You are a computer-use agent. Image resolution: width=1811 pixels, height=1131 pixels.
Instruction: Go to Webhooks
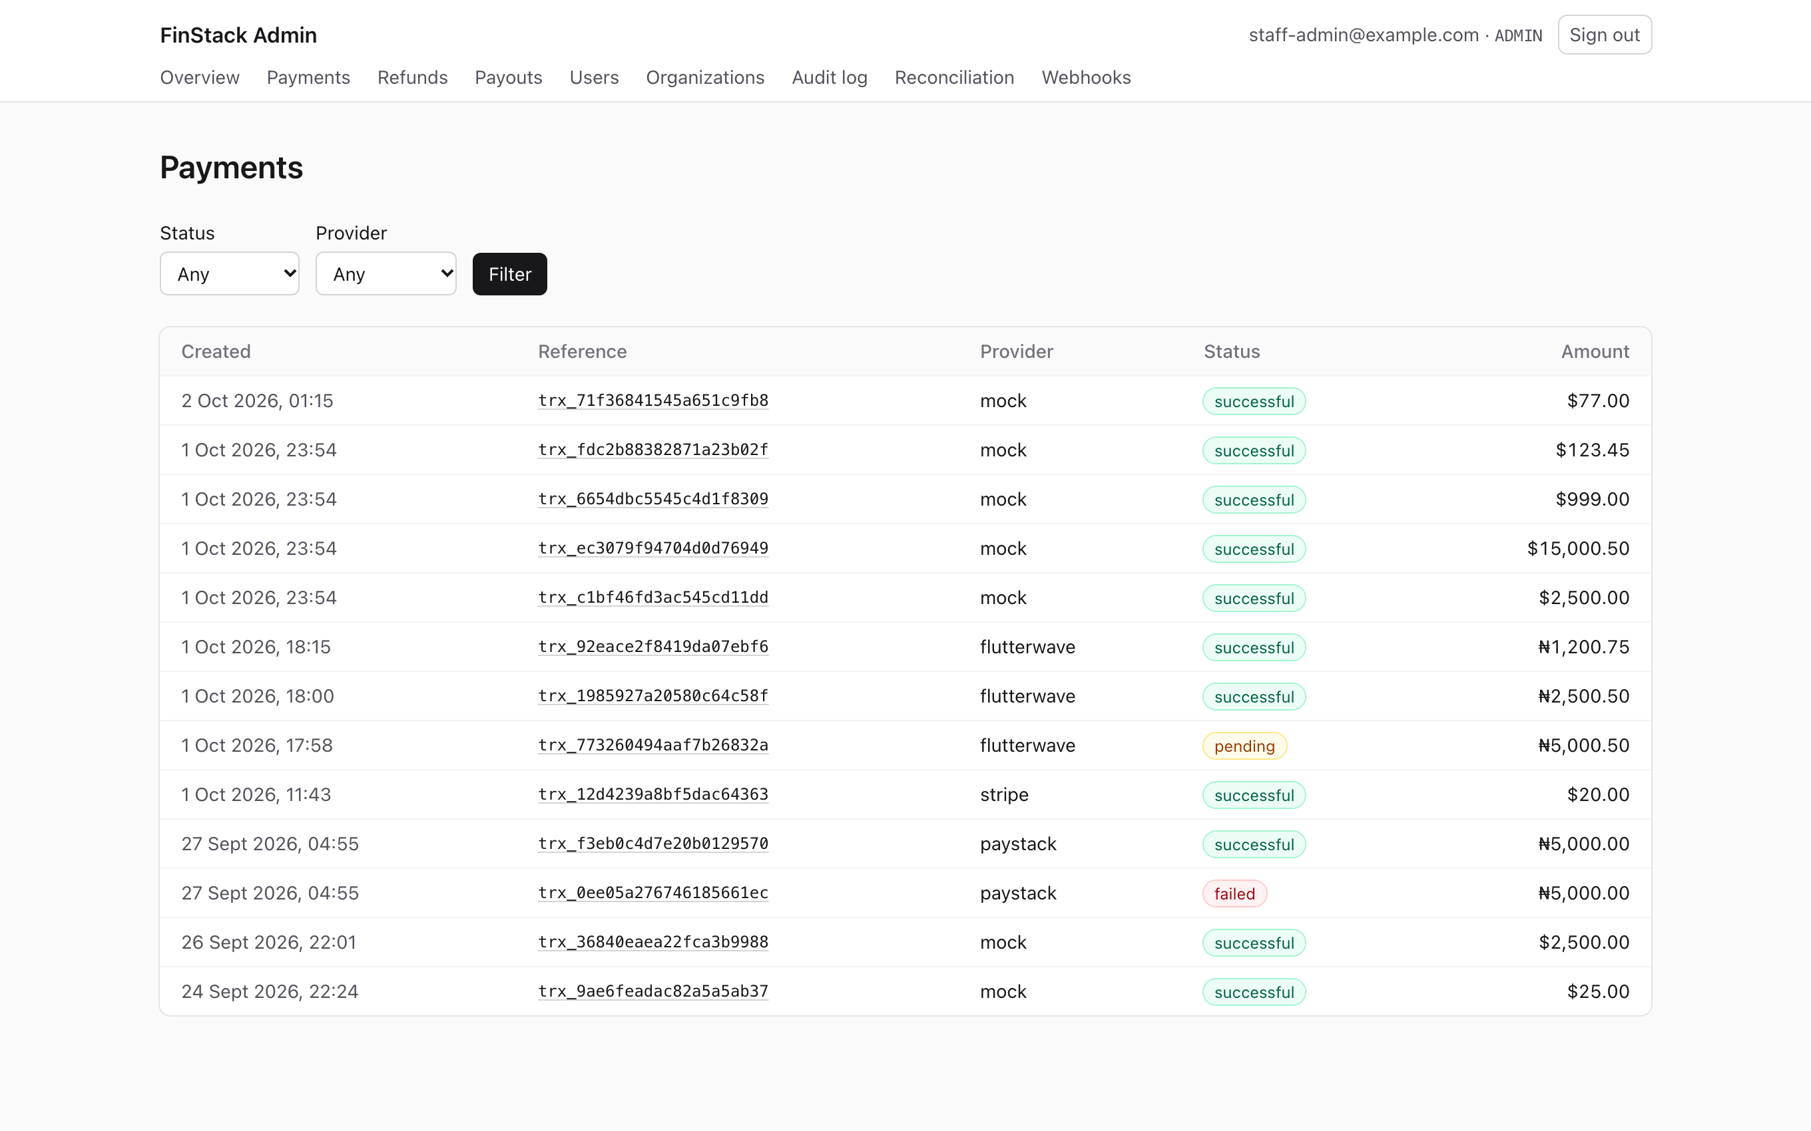pos(1086,77)
